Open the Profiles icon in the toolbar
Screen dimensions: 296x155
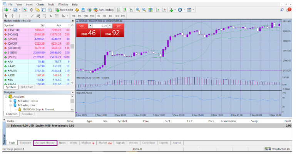click(15, 10)
